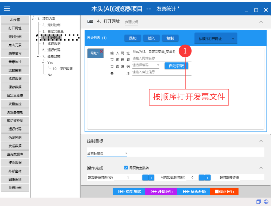Open the hamburger menu top left

(7, 8)
